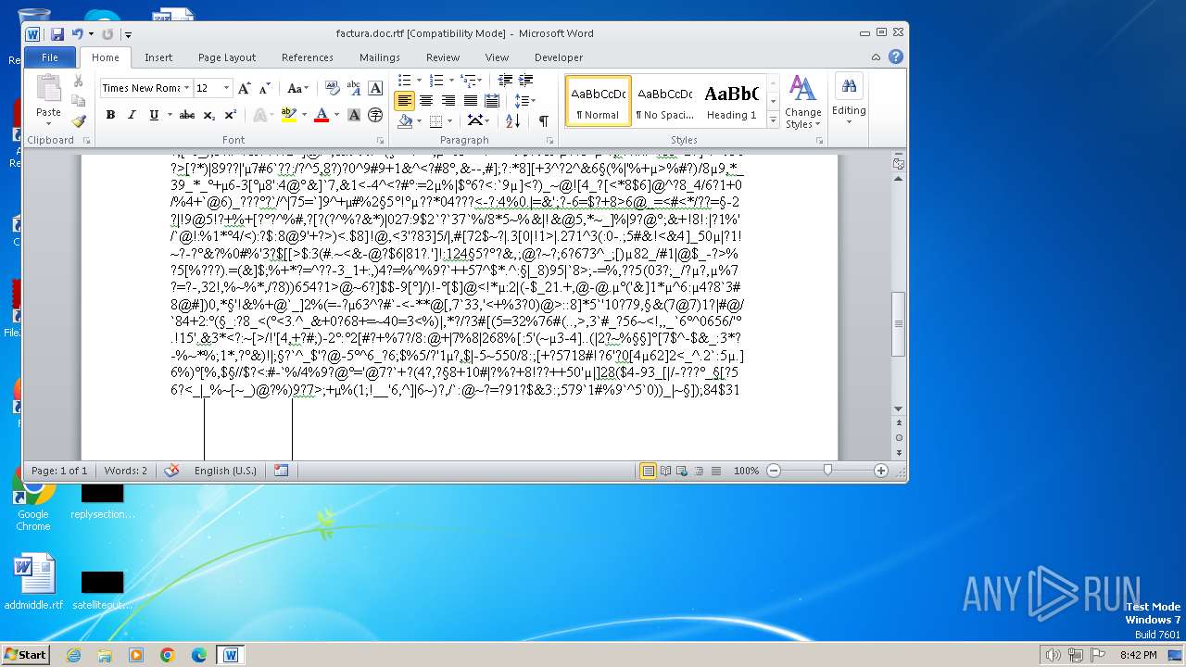
Task: Click the Sort A-Z icon
Action: (x=512, y=120)
